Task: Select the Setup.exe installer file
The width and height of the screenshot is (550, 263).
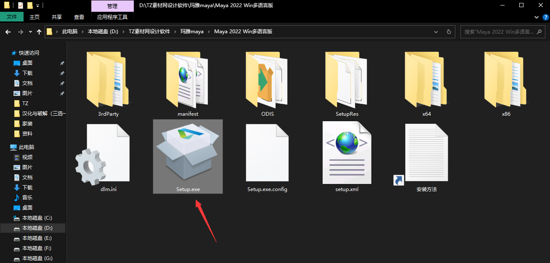Action: pyautogui.click(x=188, y=157)
